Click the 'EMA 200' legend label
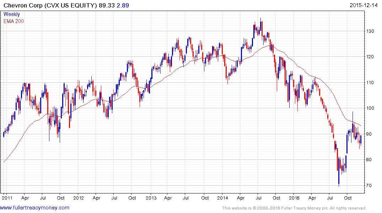The width and height of the screenshot is (382, 213). tap(14, 21)
